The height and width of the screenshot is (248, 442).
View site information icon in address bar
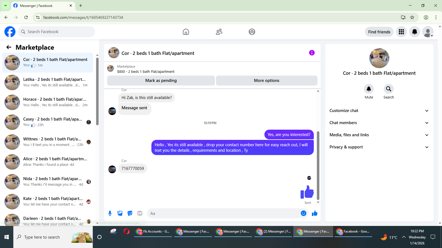(38, 17)
